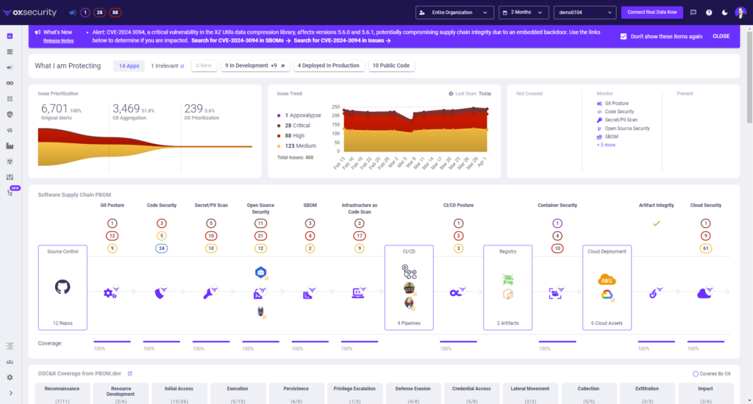Click the AWS cloud deployment icon
The image size is (753, 404).
pyautogui.click(x=607, y=280)
